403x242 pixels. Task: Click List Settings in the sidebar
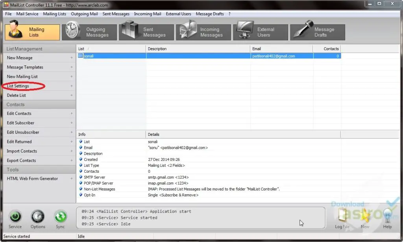(x=18, y=86)
